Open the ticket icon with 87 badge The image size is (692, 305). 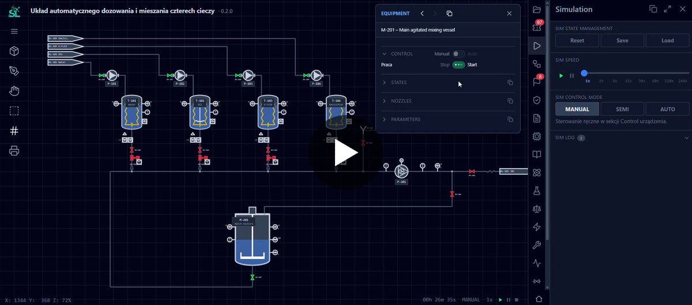(537, 27)
